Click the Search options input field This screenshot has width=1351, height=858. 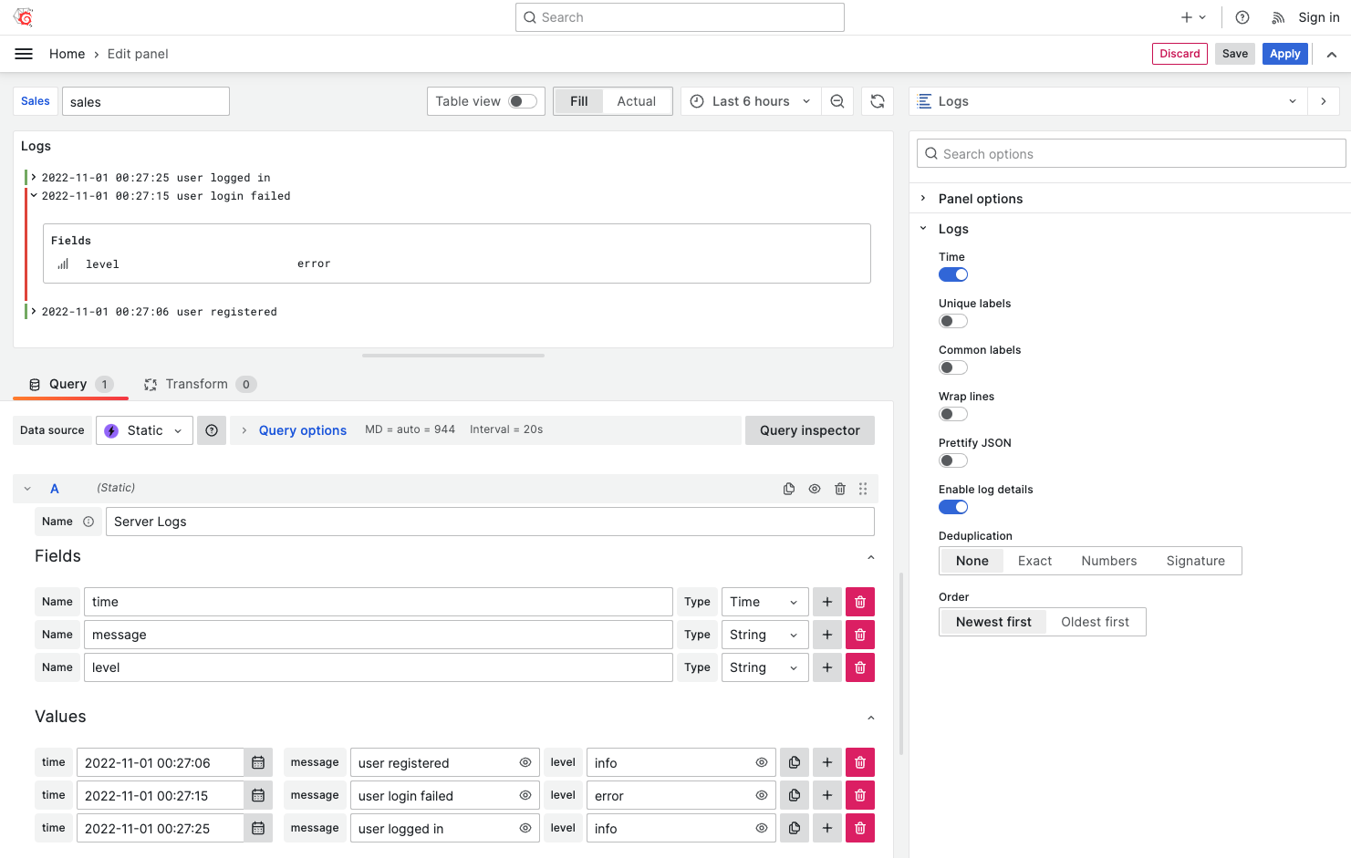1131,154
